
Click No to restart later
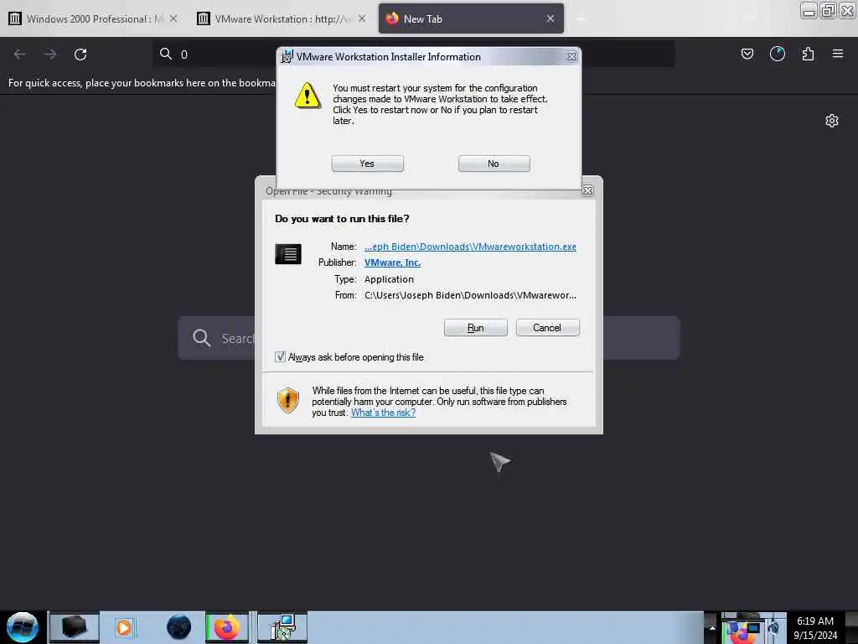coord(494,164)
